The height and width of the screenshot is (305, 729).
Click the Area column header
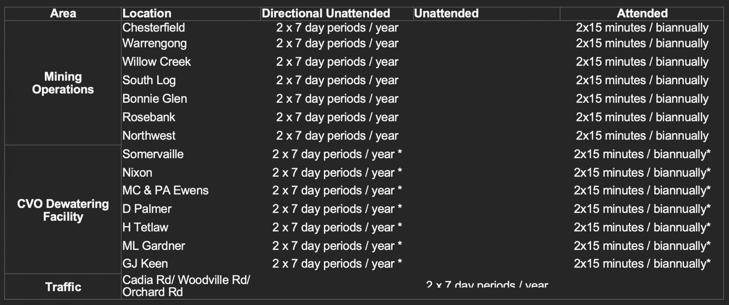point(63,13)
